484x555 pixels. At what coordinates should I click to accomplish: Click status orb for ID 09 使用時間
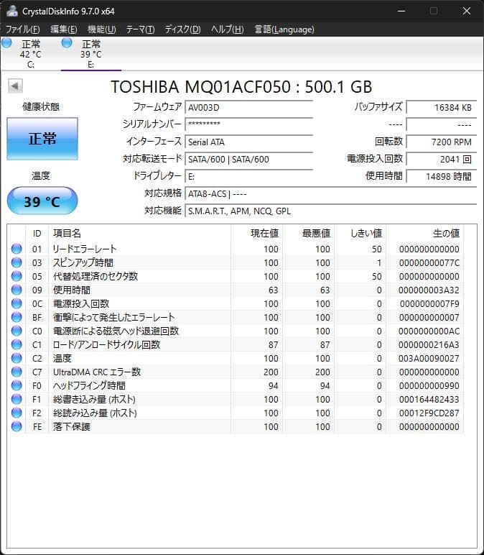pos(17,290)
